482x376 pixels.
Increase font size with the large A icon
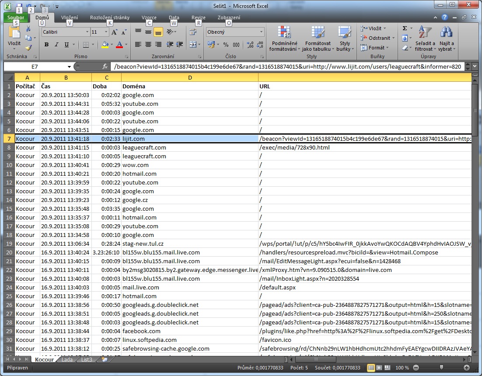114,32
